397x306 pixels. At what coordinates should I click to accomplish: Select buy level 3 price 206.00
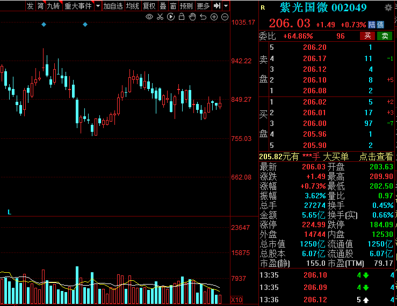pyautogui.click(x=315, y=123)
